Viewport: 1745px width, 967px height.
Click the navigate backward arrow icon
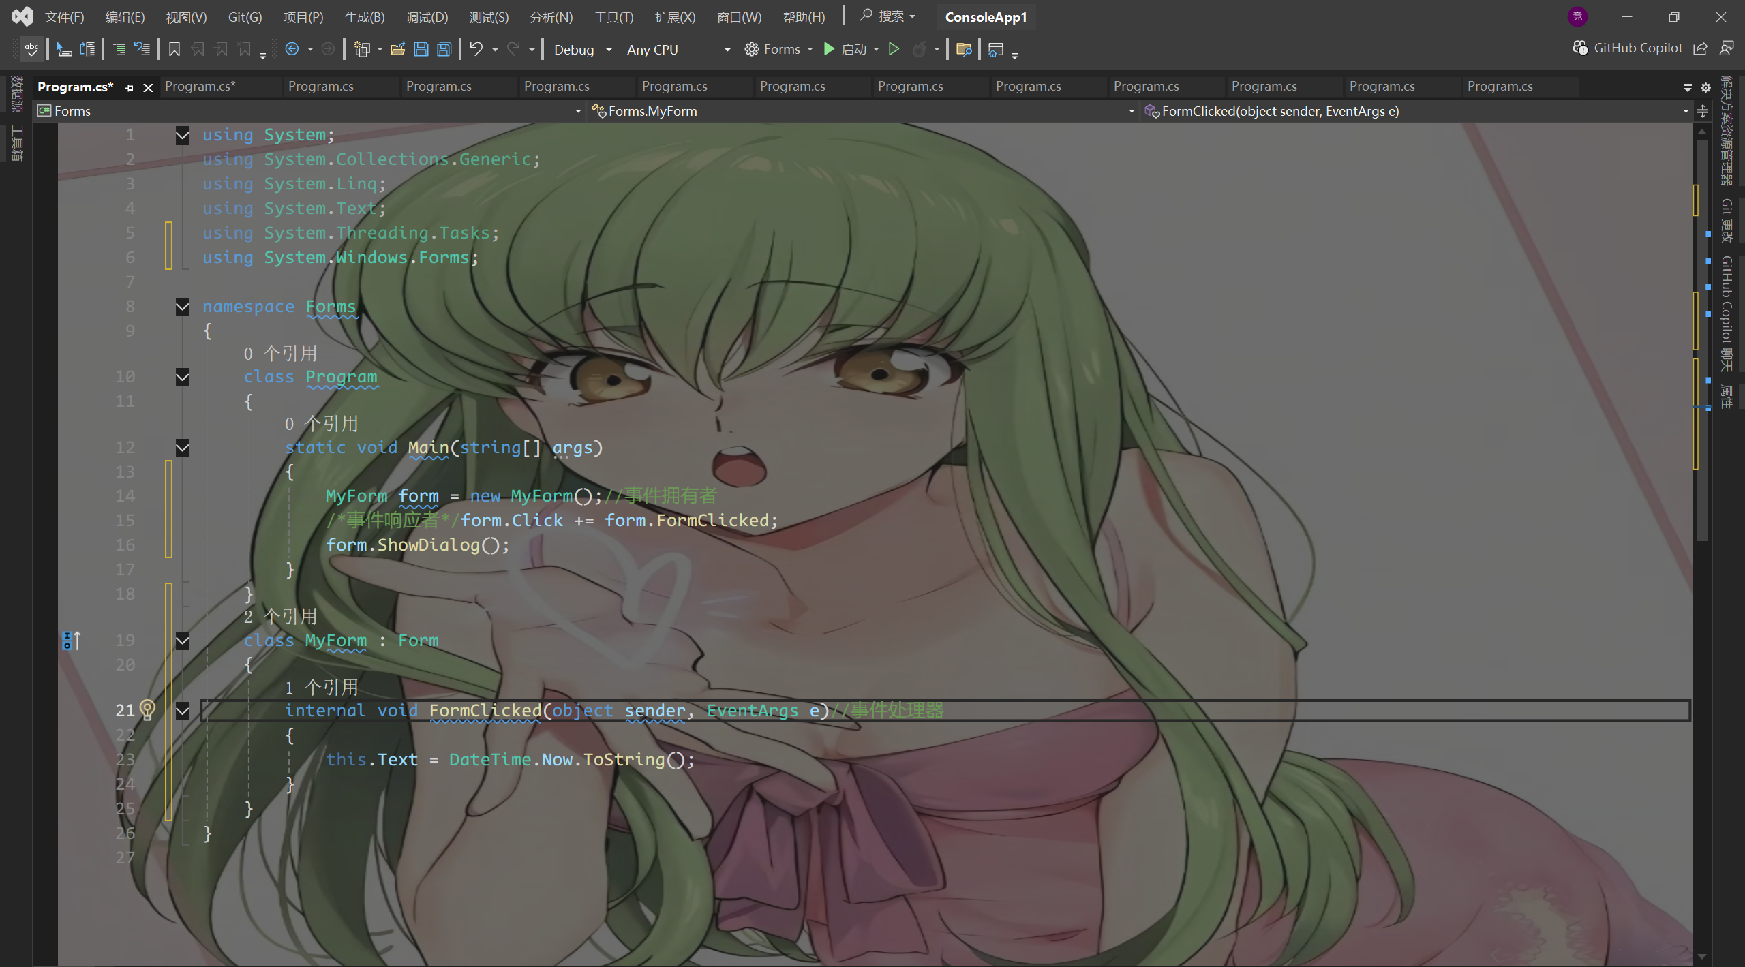click(x=292, y=49)
